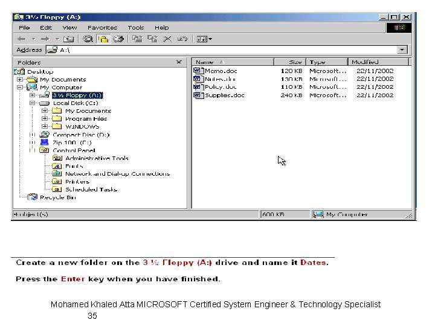Open the History toolbar icon
435x326 pixels.
coord(118,39)
